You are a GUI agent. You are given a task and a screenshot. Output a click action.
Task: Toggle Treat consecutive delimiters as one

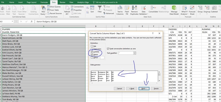[x=108, y=49]
